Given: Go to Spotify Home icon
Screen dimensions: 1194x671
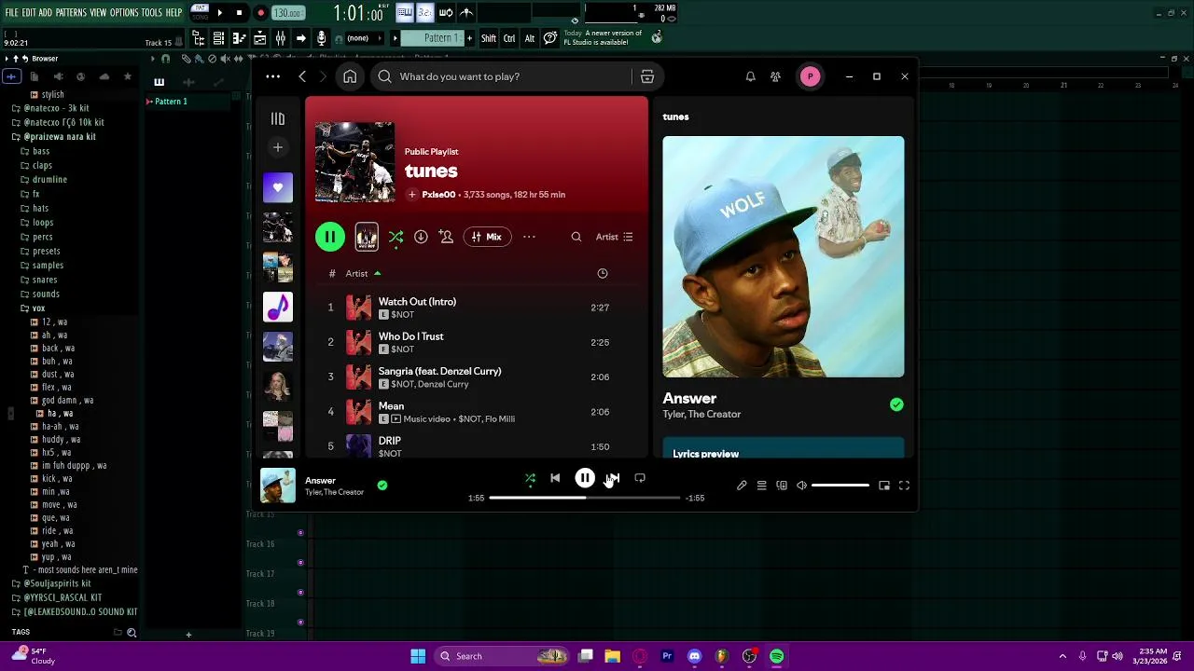Looking at the screenshot, I should tap(350, 76).
